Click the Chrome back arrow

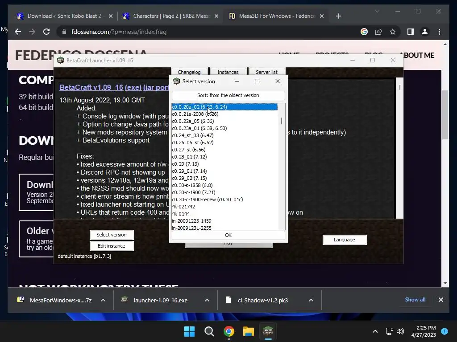click(18, 32)
